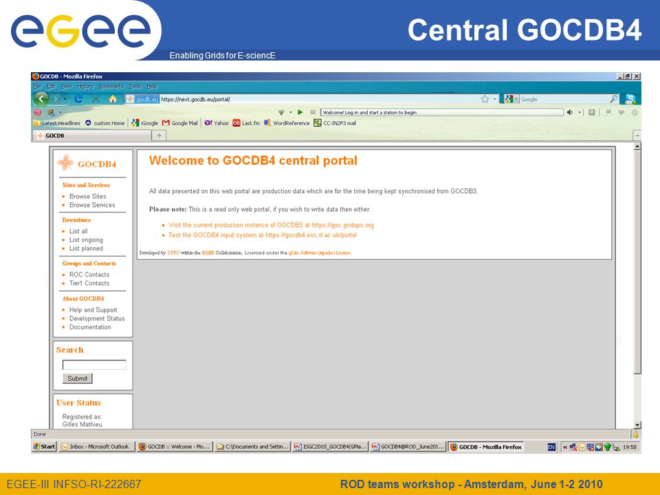Open the View menu

[x=67, y=86]
